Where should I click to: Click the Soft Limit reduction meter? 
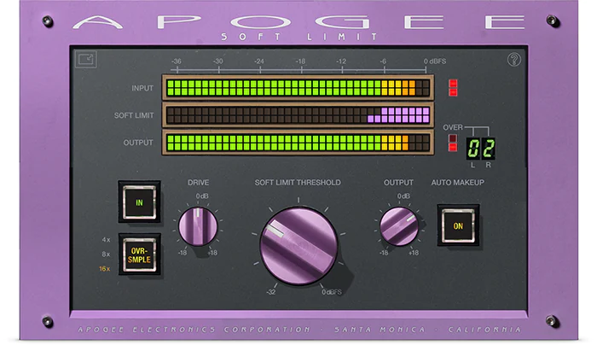tap(298, 115)
